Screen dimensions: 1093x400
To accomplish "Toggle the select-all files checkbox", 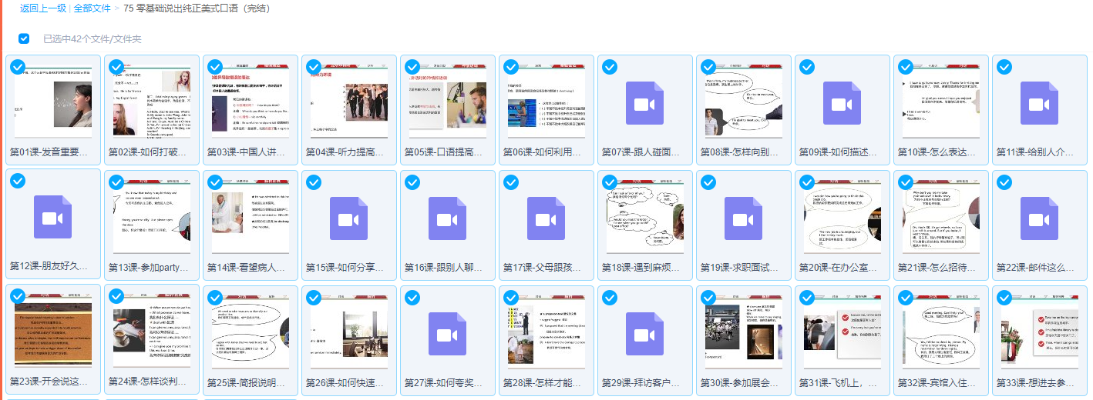I will 24,38.
